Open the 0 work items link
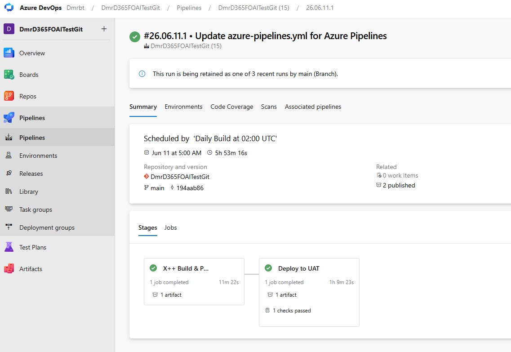Viewport: 511px width, 352px height. pyautogui.click(x=400, y=175)
